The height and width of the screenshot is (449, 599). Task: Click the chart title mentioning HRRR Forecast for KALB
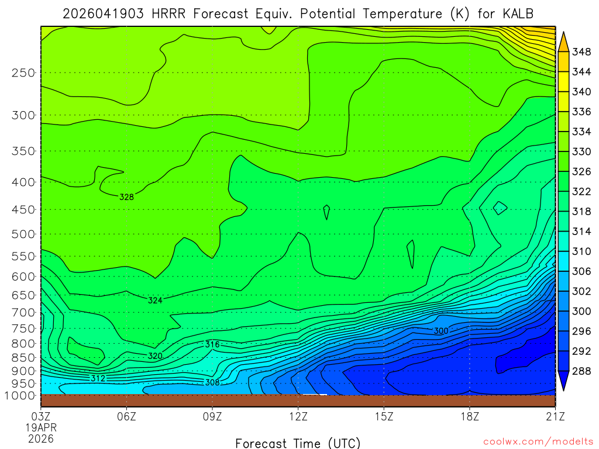tap(298, 14)
